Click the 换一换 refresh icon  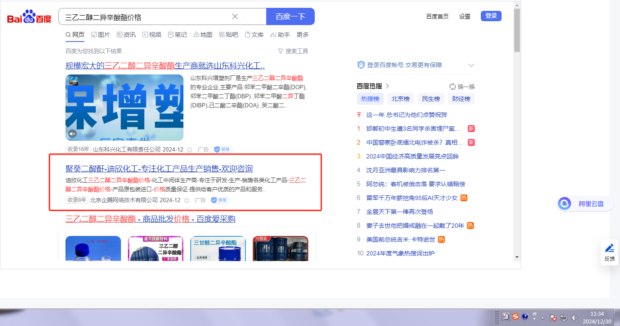pyautogui.click(x=453, y=87)
